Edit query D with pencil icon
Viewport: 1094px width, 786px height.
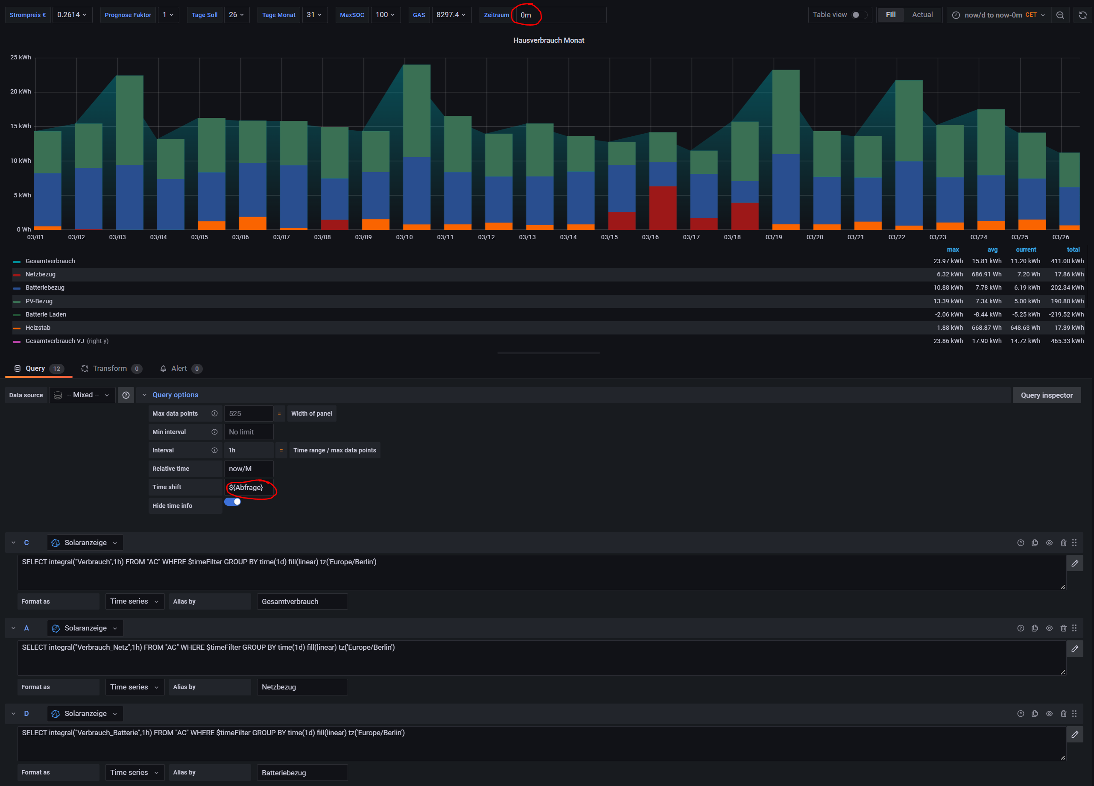pyautogui.click(x=1075, y=734)
